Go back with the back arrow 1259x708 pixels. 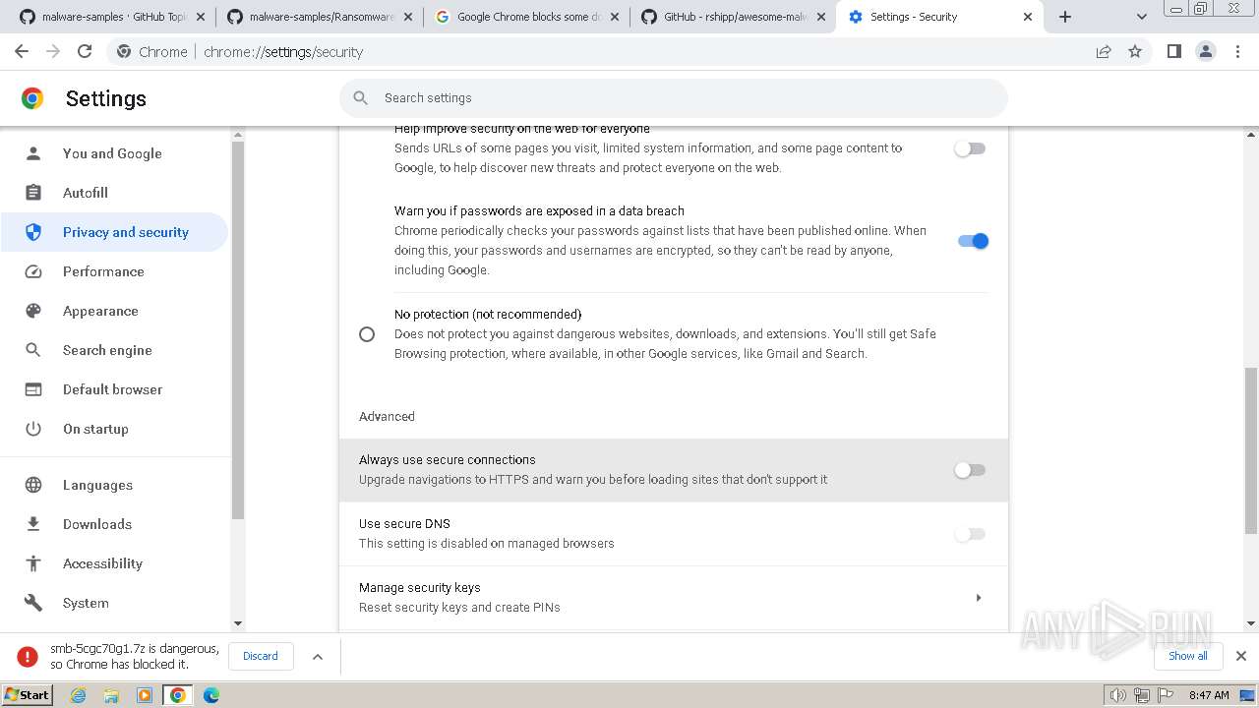pyautogui.click(x=22, y=52)
